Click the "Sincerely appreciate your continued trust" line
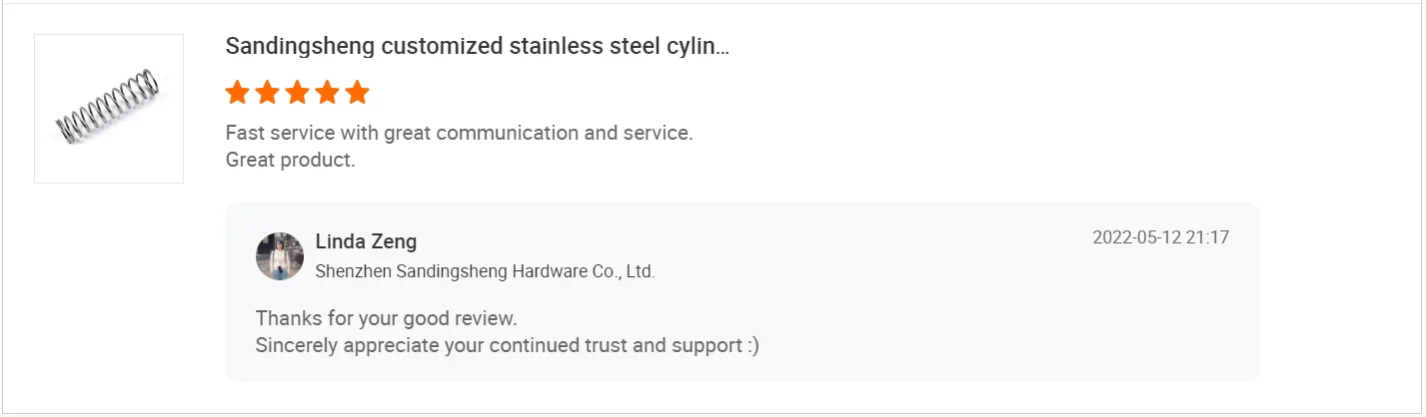This screenshot has width=1426, height=417. click(x=495, y=345)
